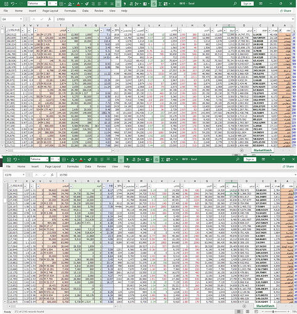
Task: Select the MarketWatch sheet tab in the upper window
Action: 262,150
